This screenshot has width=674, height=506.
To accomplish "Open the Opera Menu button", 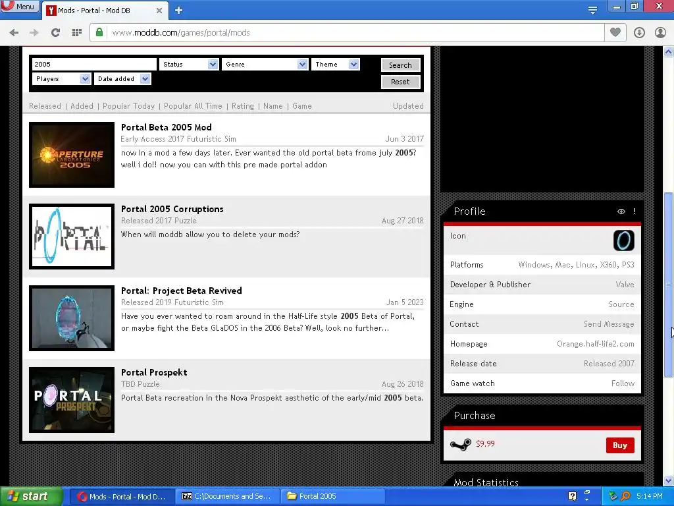I will tap(19, 7).
